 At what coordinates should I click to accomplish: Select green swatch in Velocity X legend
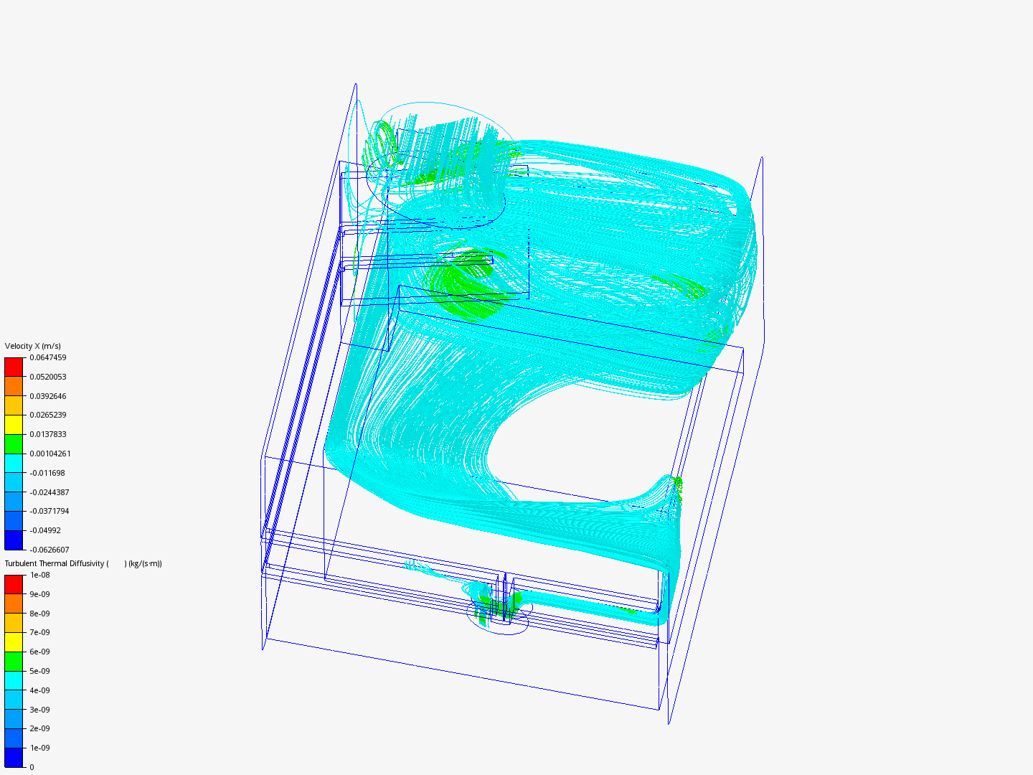coord(14,444)
